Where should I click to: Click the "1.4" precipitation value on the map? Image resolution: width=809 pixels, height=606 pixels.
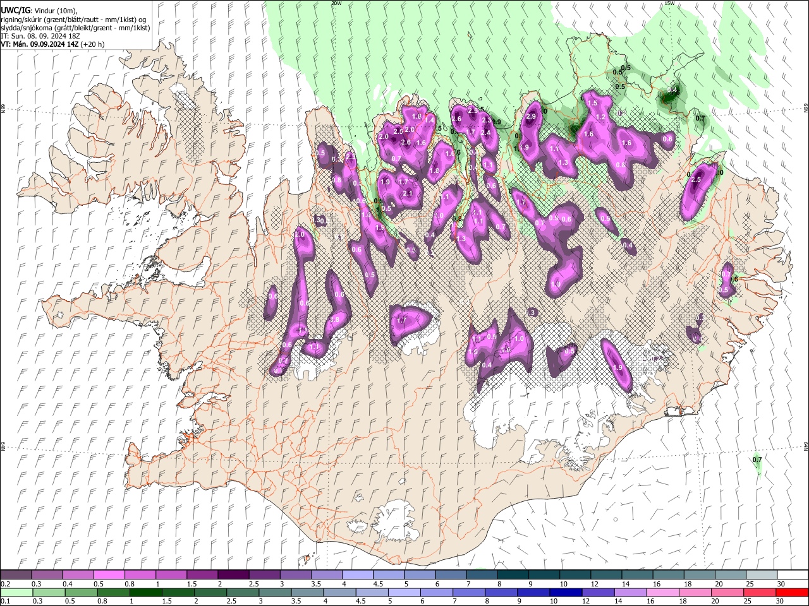coord(430,120)
